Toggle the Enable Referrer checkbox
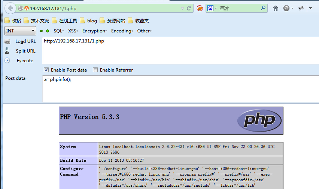 click(95, 70)
